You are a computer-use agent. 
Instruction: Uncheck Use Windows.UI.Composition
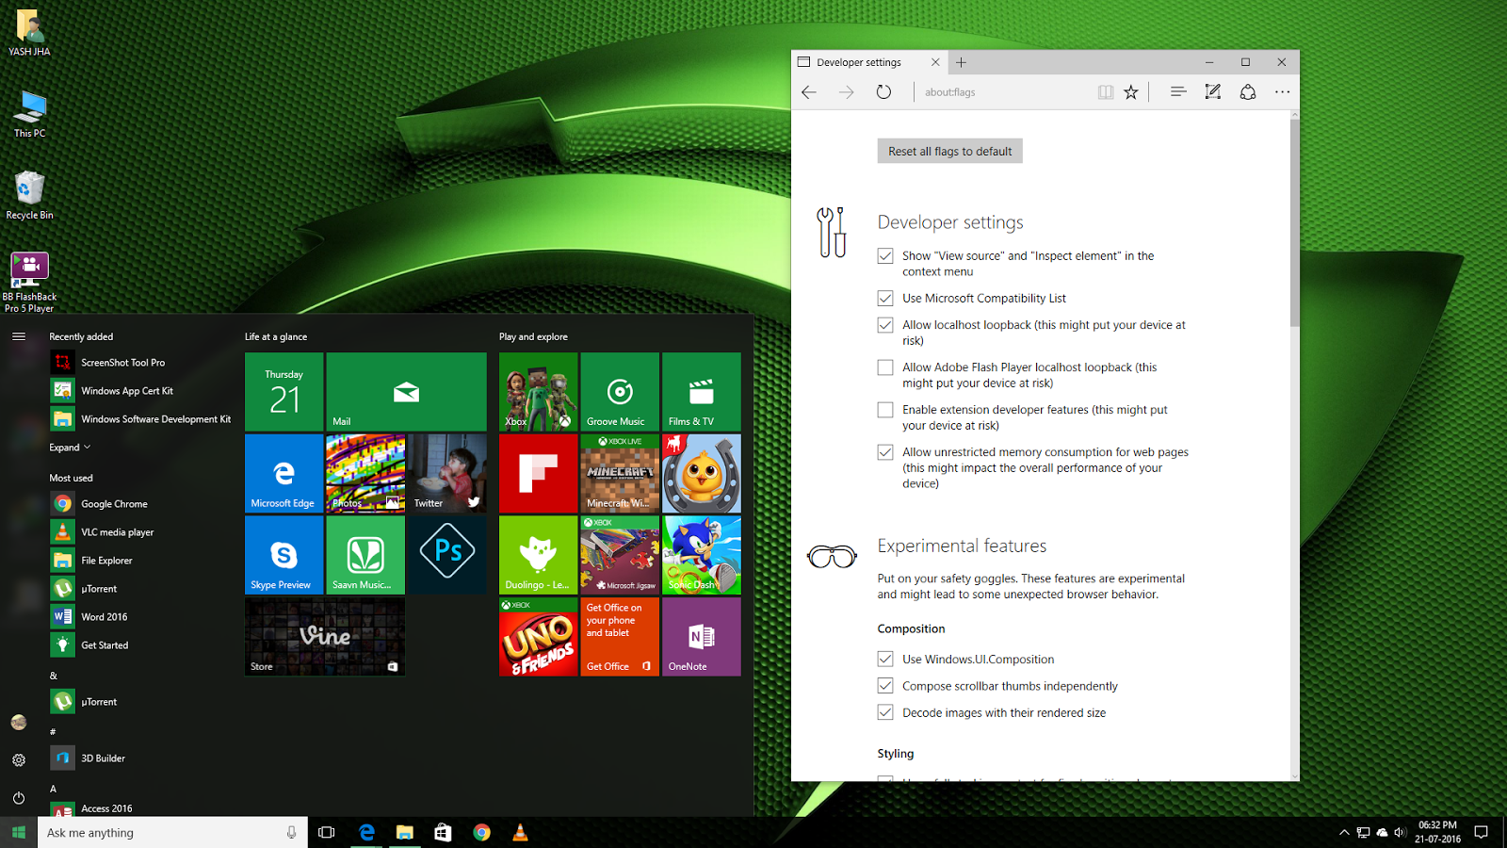tap(885, 660)
